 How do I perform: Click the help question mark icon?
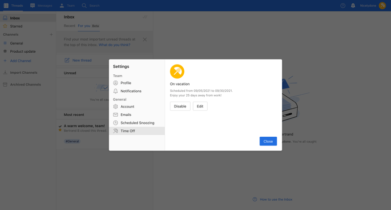pyautogui.click(x=343, y=5)
